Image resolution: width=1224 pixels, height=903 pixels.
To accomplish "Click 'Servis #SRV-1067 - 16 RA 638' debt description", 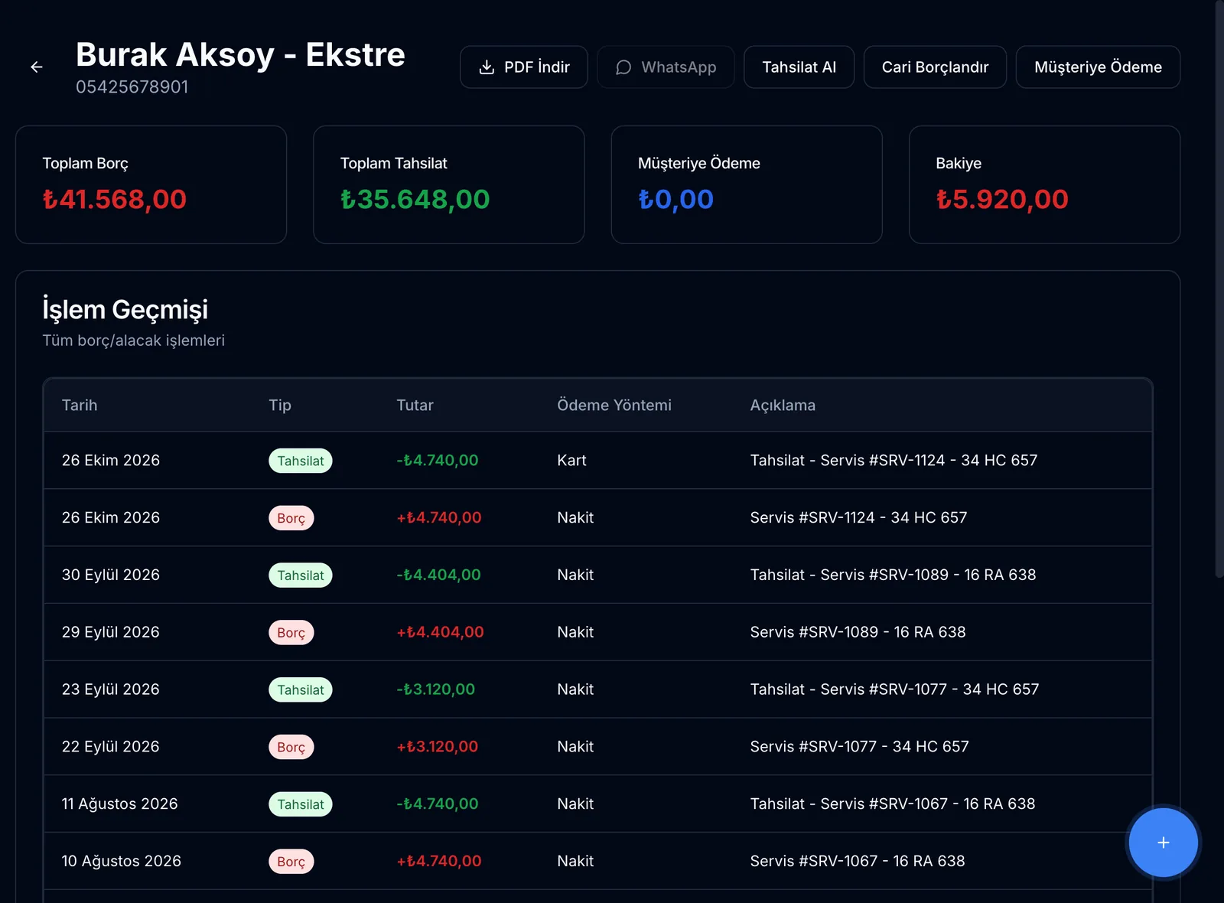I will pos(858,861).
